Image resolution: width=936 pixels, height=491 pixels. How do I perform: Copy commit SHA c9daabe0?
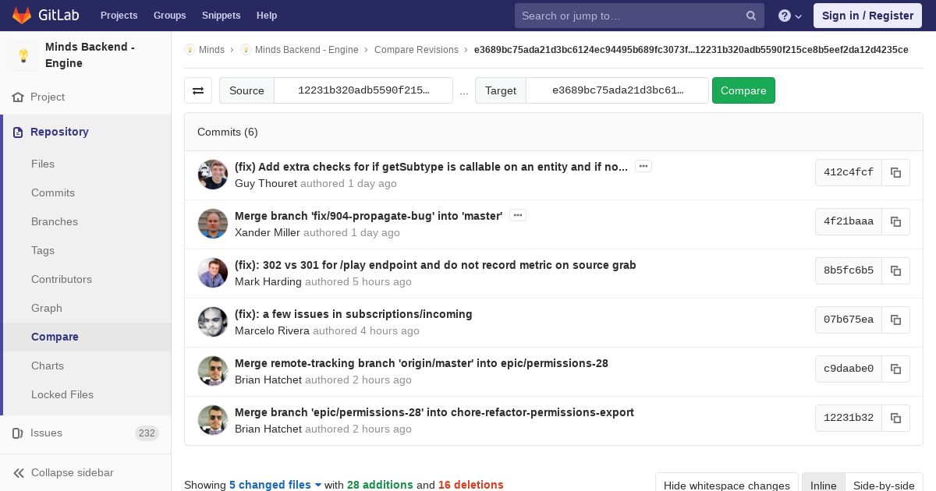(895, 369)
